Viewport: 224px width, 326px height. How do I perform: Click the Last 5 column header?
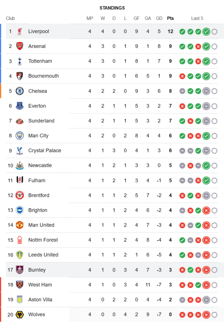pyautogui.click(x=197, y=18)
